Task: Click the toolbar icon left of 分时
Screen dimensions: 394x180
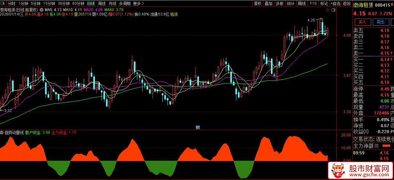Action: [x=3, y=4]
